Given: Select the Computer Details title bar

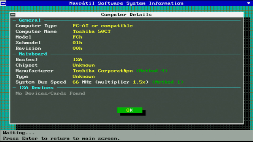Looking at the screenshot, I should (x=126, y=15).
